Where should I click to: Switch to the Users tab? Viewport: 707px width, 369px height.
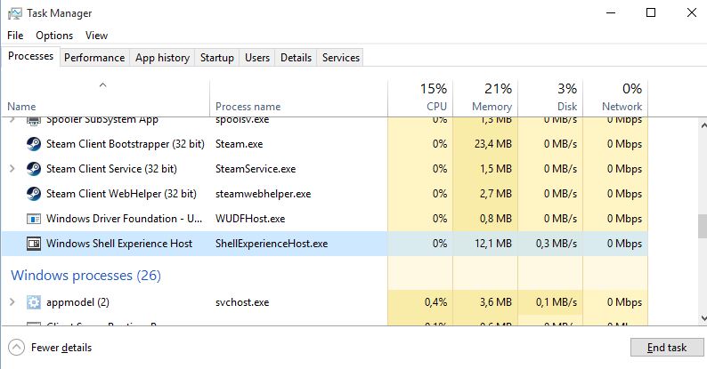pos(257,58)
